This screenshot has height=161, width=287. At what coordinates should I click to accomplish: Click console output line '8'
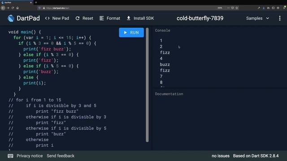[x=161, y=82]
